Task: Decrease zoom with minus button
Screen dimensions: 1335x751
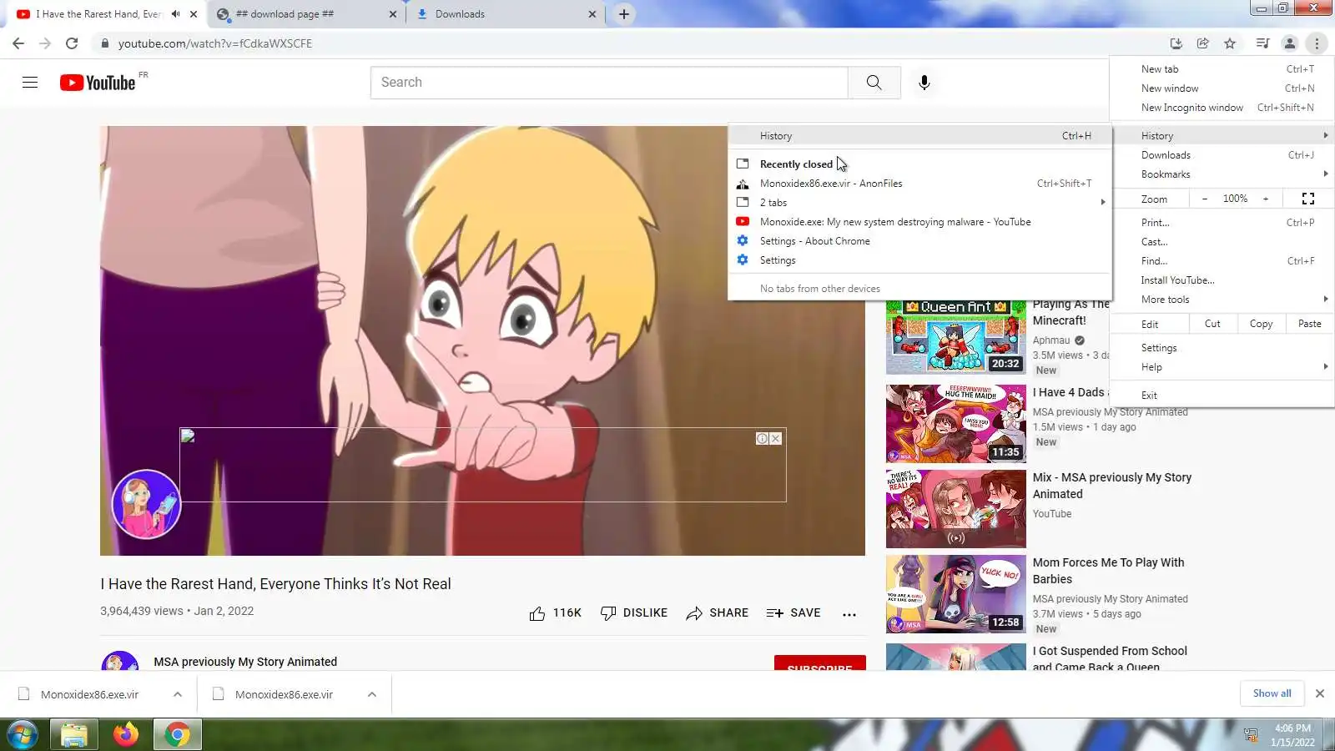Action: click(x=1204, y=199)
